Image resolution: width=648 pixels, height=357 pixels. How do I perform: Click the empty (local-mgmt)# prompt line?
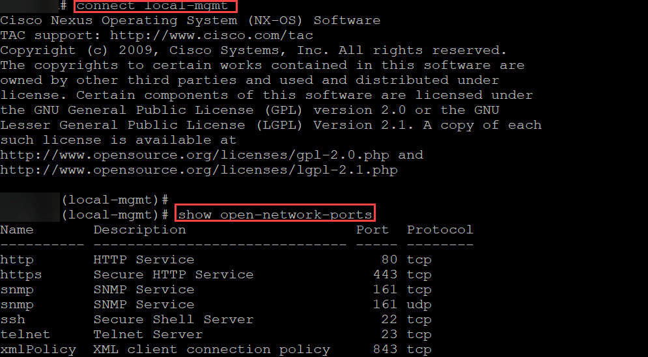tap(115, 200)
